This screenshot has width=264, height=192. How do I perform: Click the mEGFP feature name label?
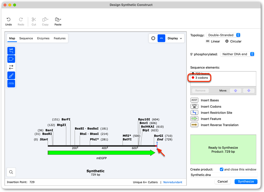102,158
